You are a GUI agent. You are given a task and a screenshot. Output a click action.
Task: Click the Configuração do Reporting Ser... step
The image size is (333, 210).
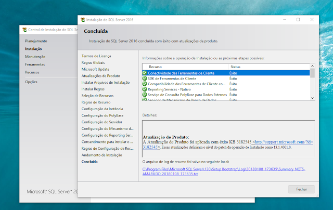point(108,135)
